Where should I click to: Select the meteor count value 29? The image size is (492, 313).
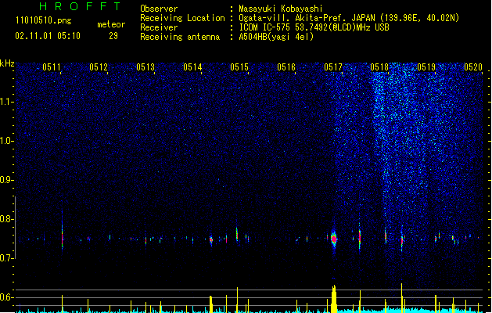[x=113, y=36]
